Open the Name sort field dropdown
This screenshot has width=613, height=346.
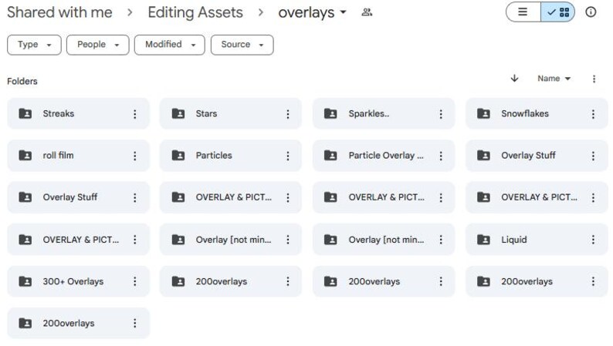click(x=554, y=79)
